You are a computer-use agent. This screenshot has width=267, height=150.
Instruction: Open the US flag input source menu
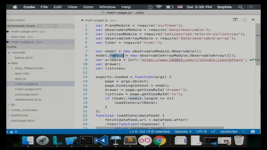[180, 7]
